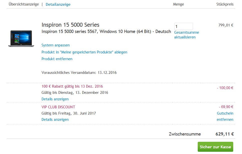Switch to Detailanzeige view
This screenshot has width=242, height=154.
pyautogui.click(x=58, y=4)
